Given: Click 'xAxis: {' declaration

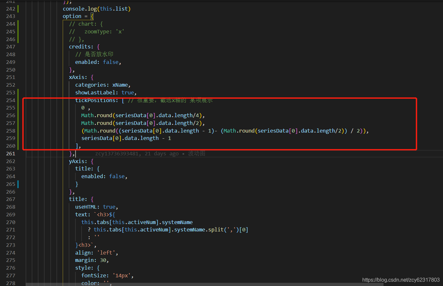Looking at the screenshot, I should click(81, 77).
